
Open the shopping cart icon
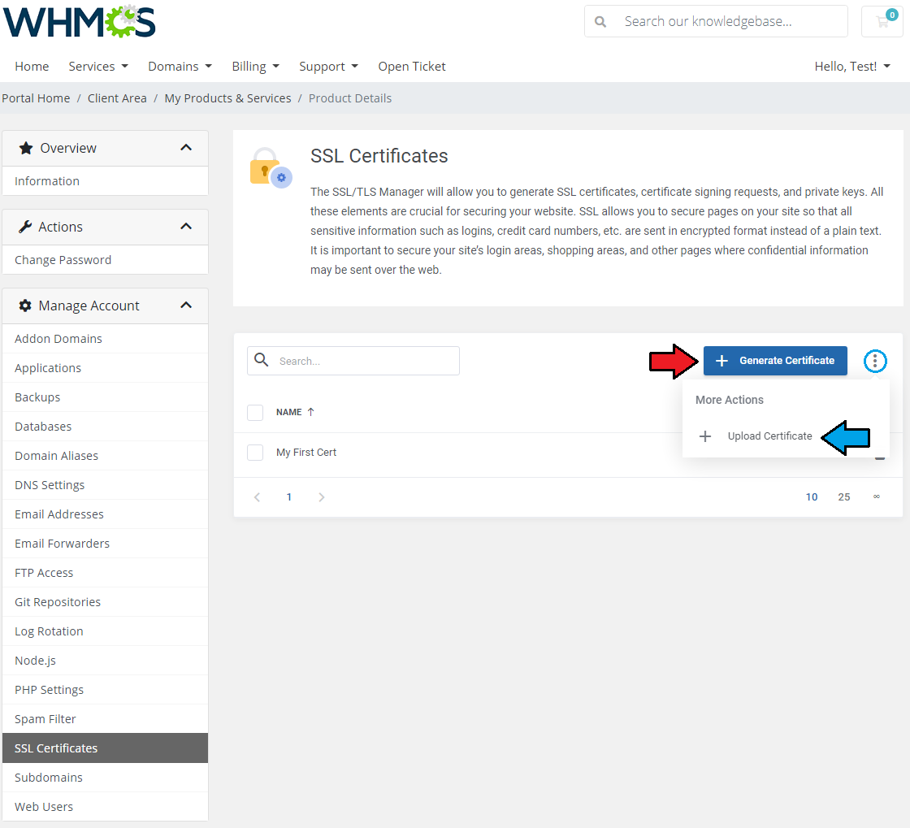882,21
